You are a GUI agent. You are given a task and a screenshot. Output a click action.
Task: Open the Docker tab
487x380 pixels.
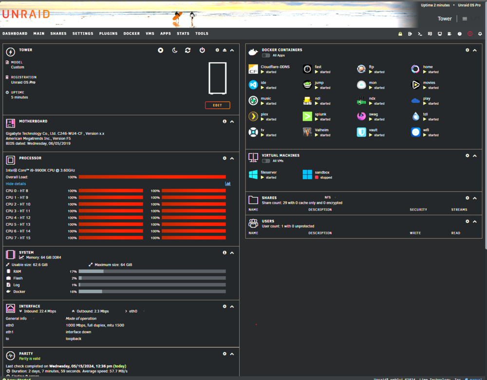pyautogui.click(x=131, y=34)
